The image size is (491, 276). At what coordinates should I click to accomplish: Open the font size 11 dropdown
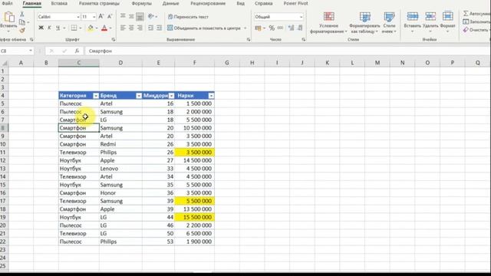[x=94, y=17]
